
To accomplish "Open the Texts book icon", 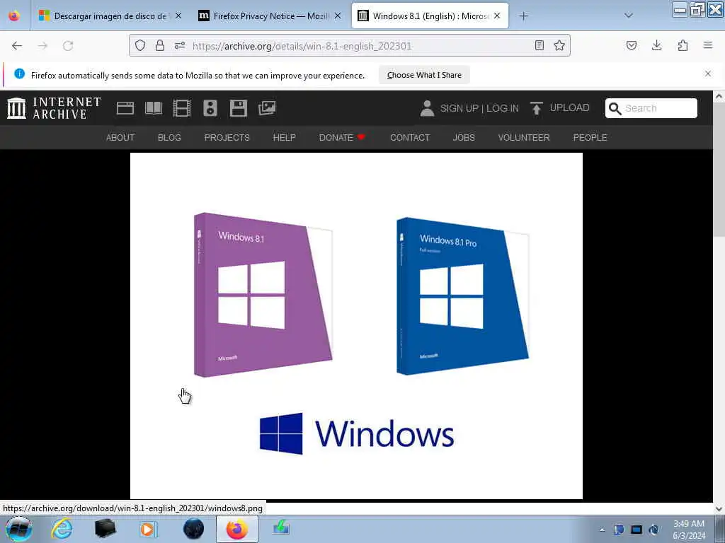I will coord(154,108).
